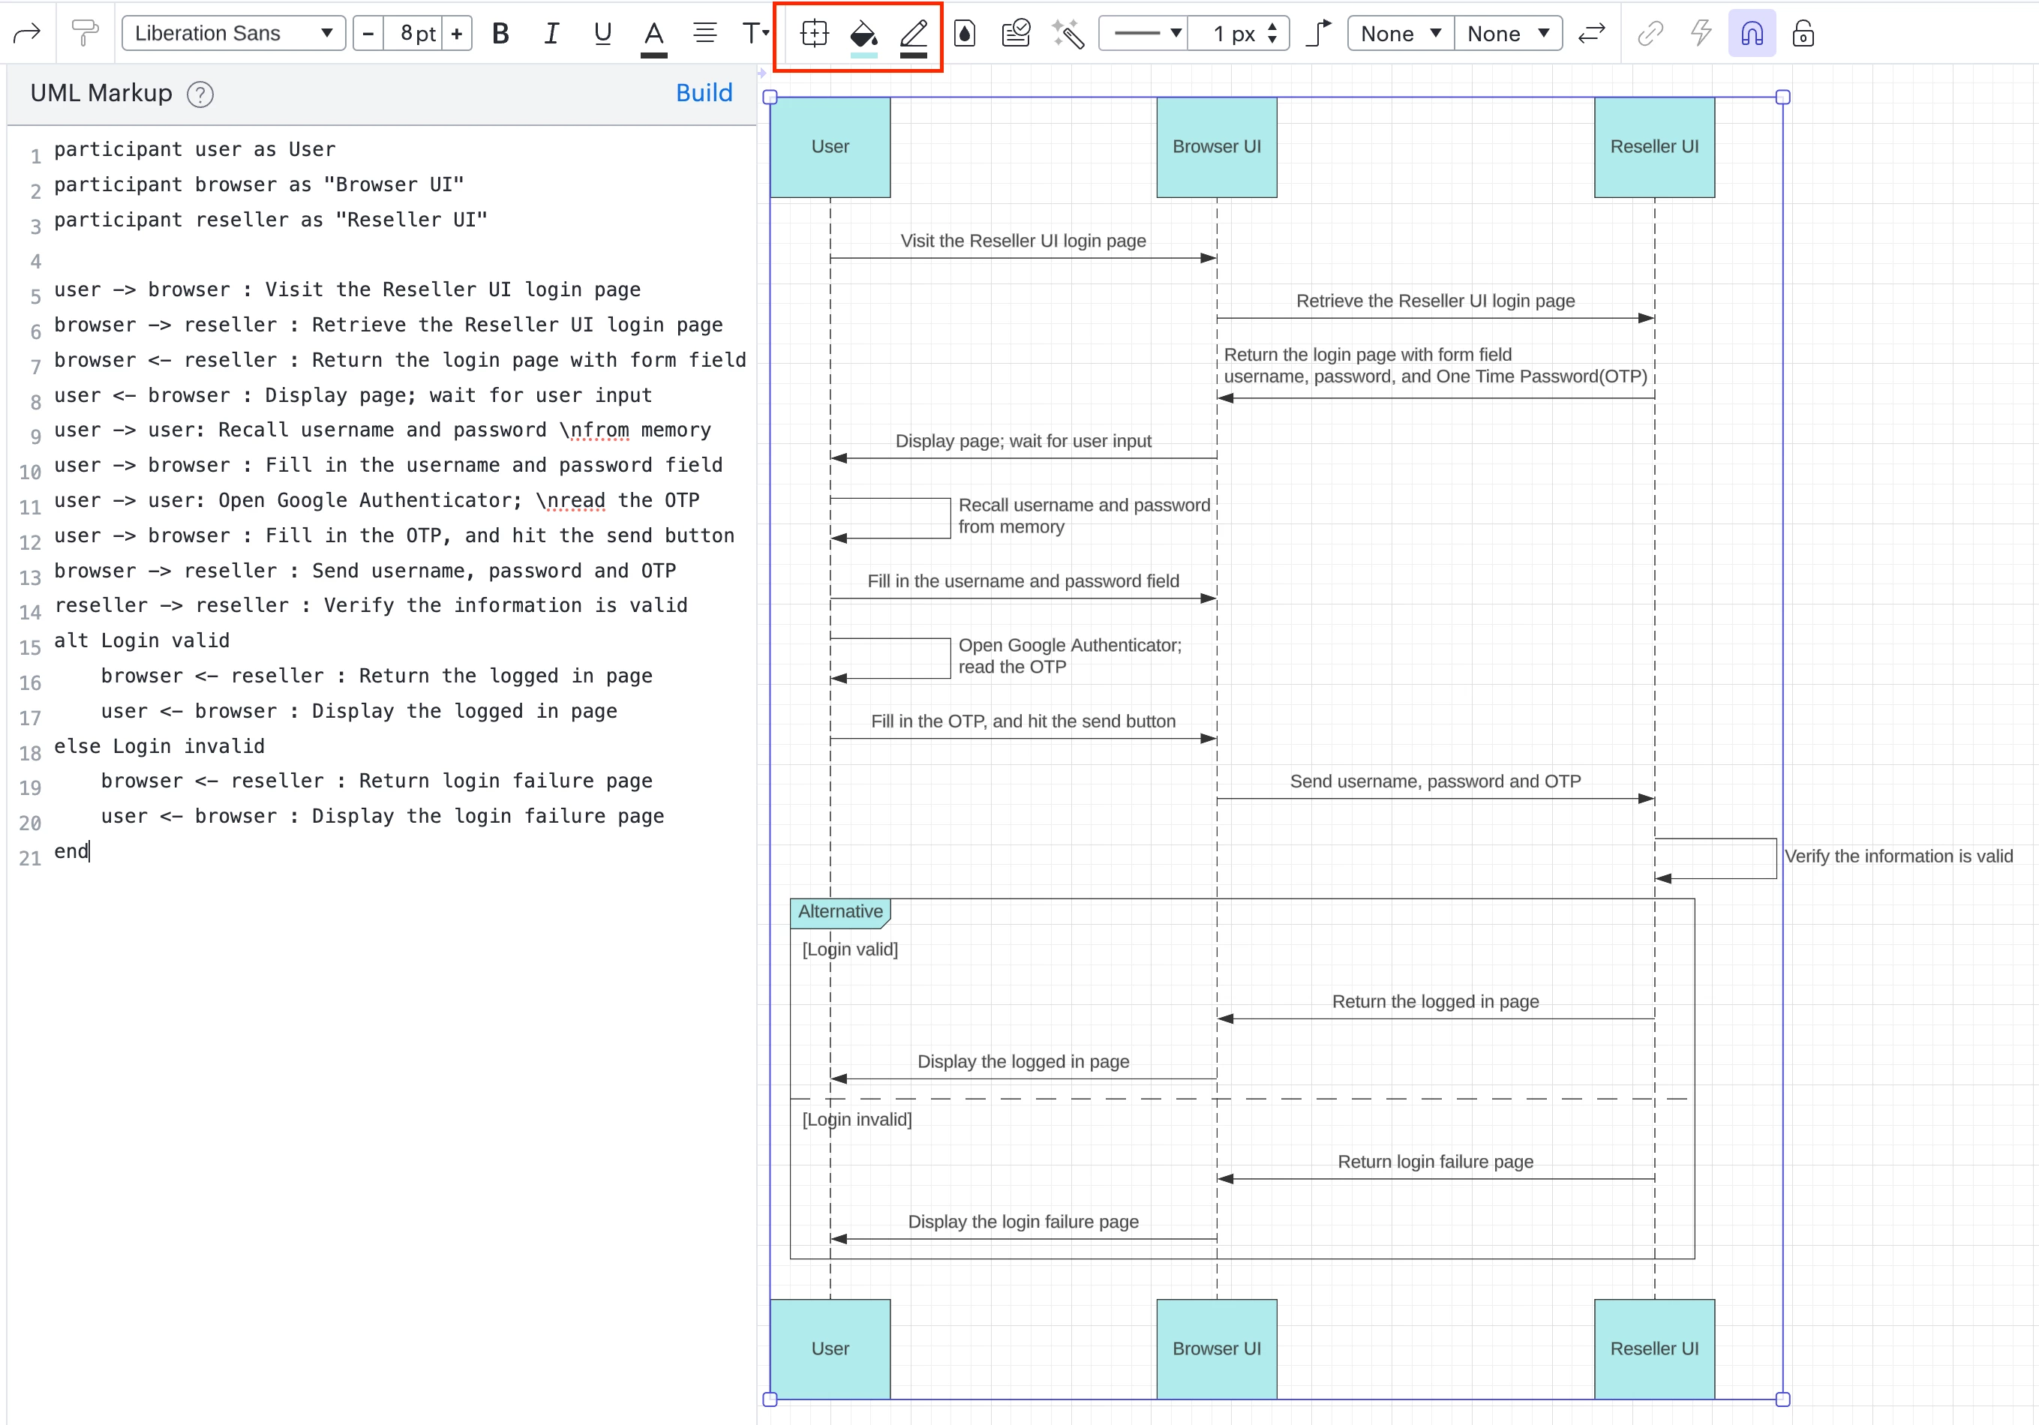
Task: Toggle the magnet snapping button
Action: [1751, 34]
